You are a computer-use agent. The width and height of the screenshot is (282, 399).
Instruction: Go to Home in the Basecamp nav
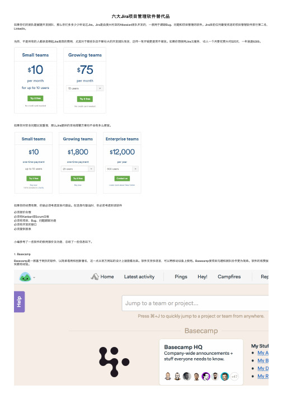coord(107,276)
